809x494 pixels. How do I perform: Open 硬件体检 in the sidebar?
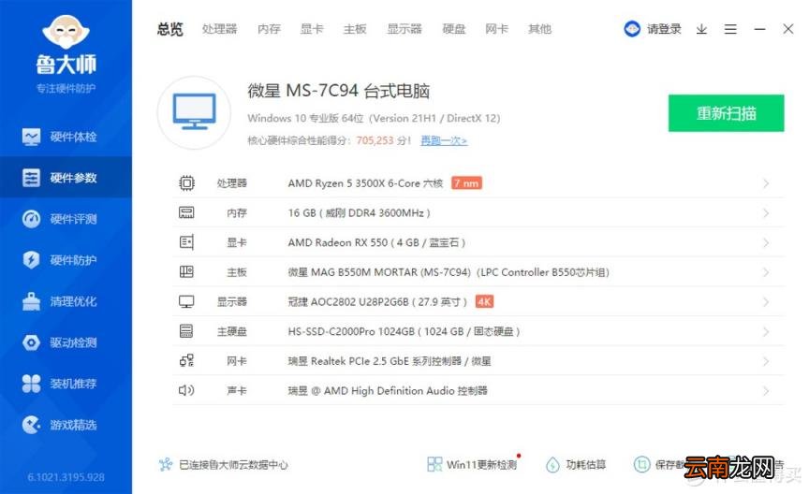[x=66, y=137]
